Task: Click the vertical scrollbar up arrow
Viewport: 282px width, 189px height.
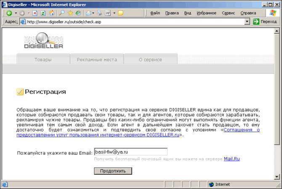Action: click(x=277, y=31)
